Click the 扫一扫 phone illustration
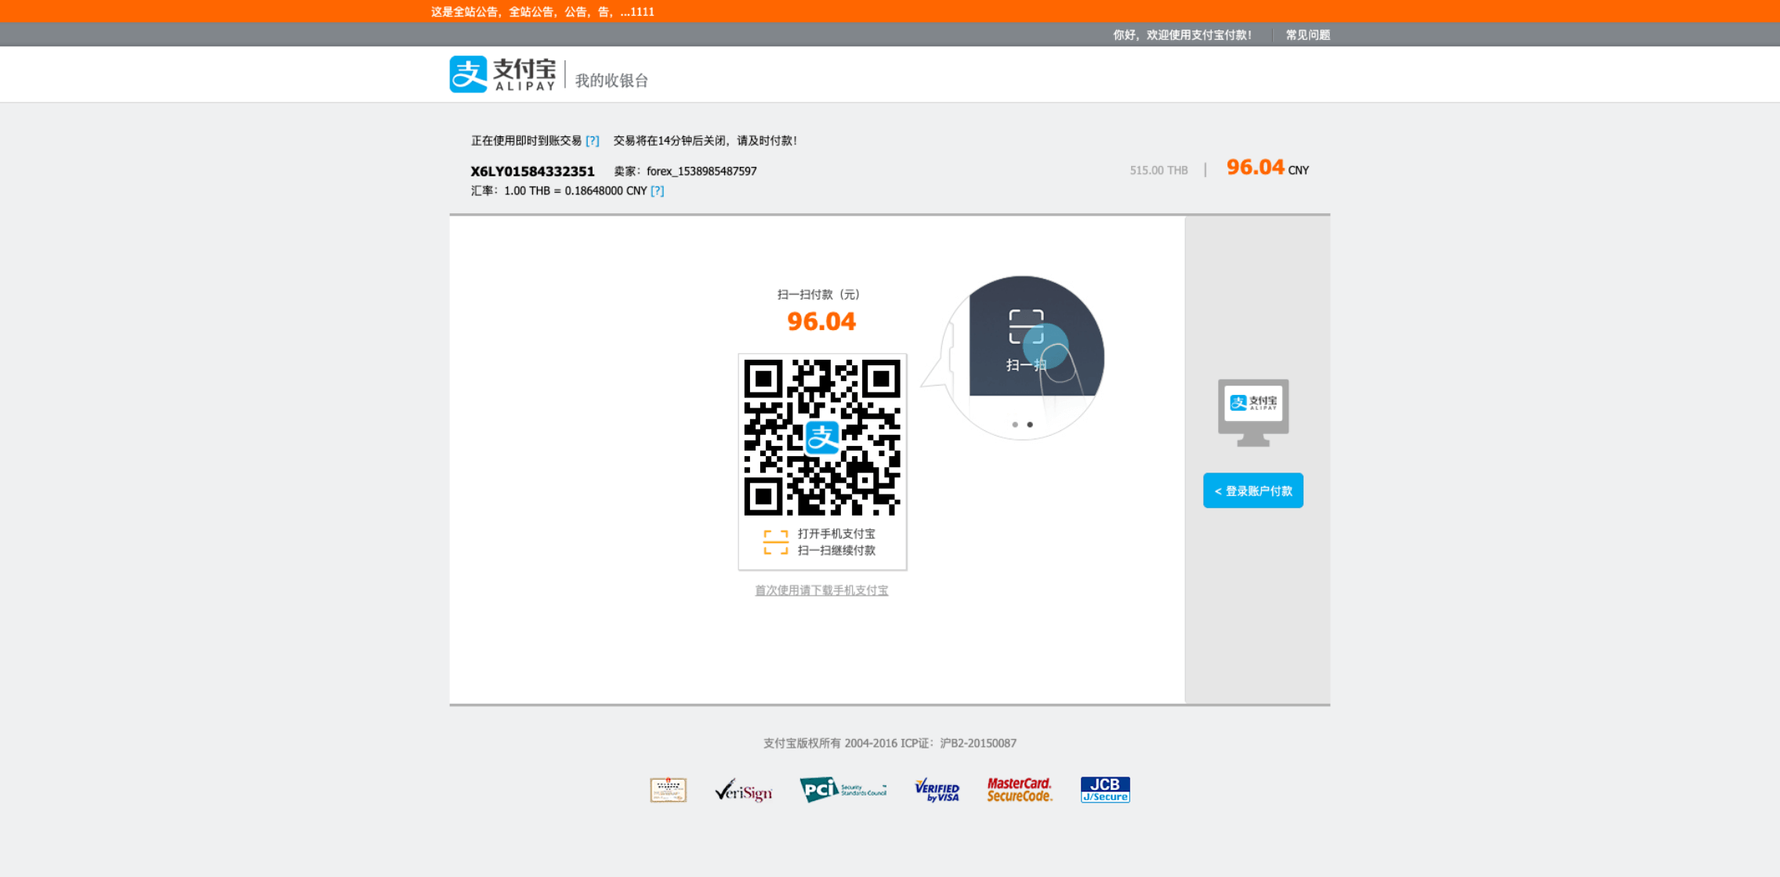1780x877 pixels. pyautogui.click(x=1027, y=345)
